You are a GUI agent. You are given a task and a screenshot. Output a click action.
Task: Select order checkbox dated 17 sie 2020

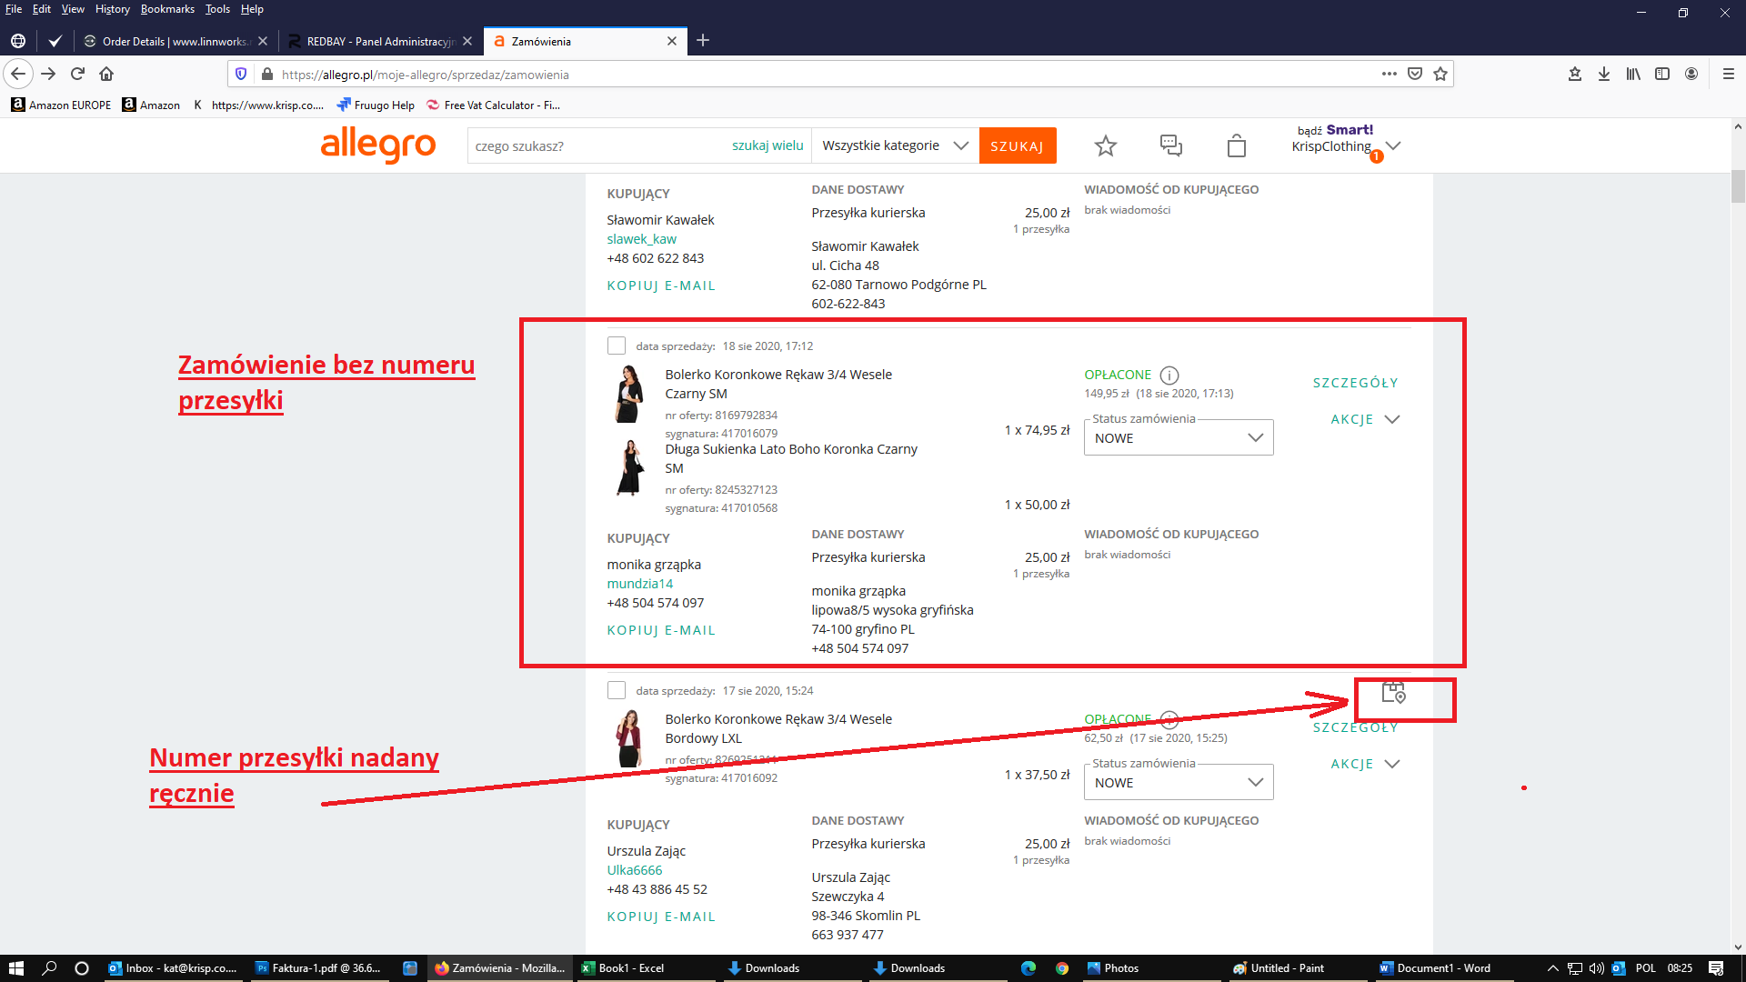(x=617, y=690)
